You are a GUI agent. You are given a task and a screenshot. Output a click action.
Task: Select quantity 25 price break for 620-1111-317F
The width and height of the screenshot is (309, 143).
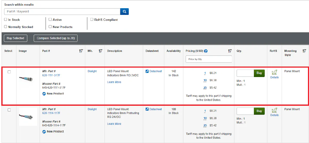point(205,88)
